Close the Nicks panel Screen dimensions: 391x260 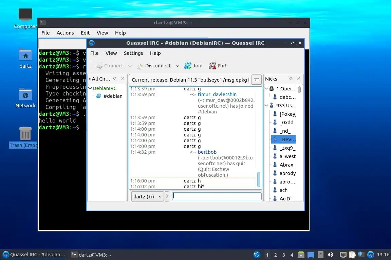(299, 79)
